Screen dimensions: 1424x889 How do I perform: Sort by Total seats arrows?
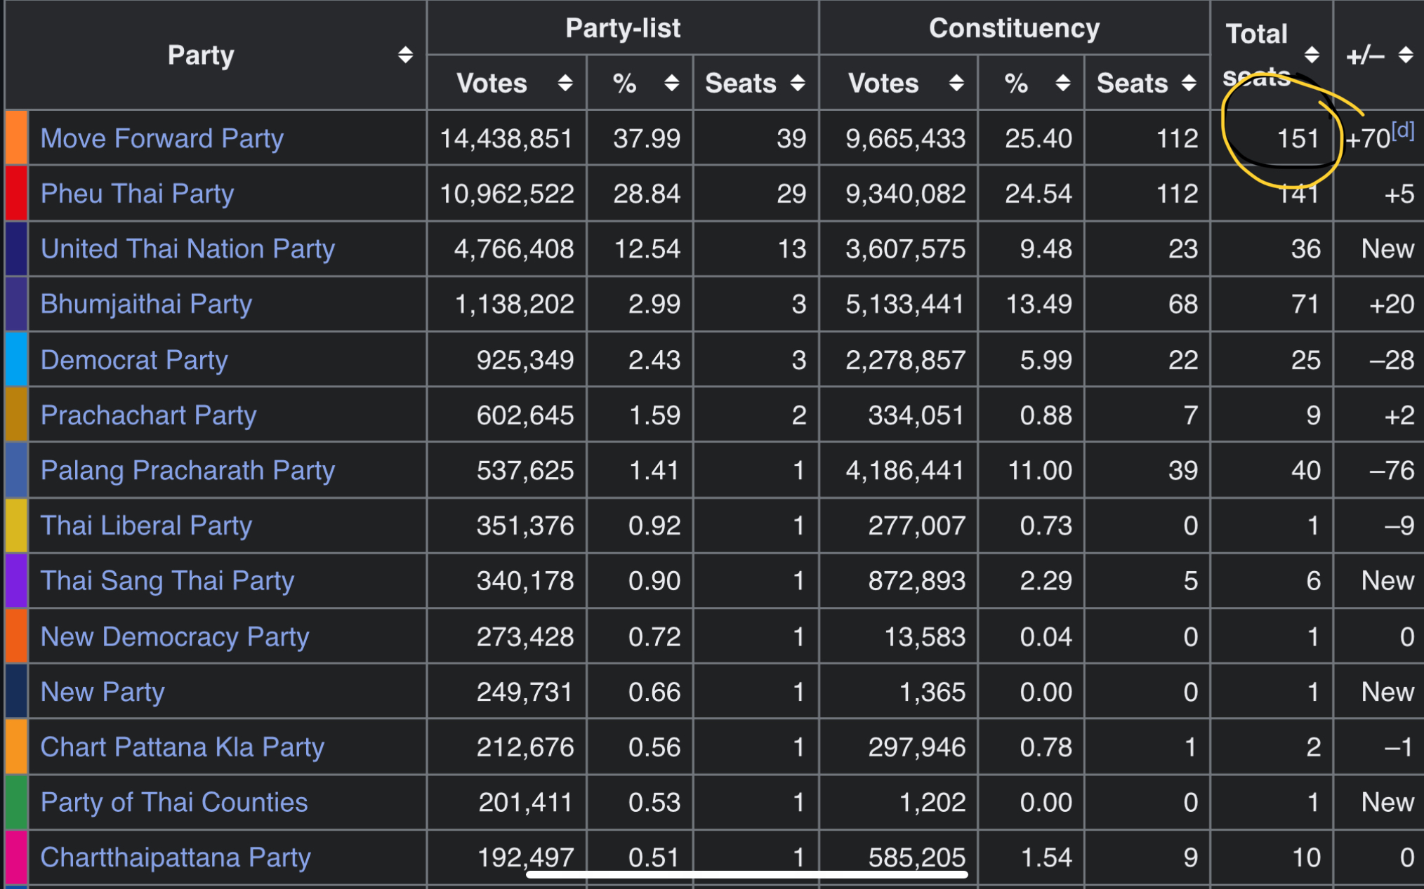[1312, 55]
